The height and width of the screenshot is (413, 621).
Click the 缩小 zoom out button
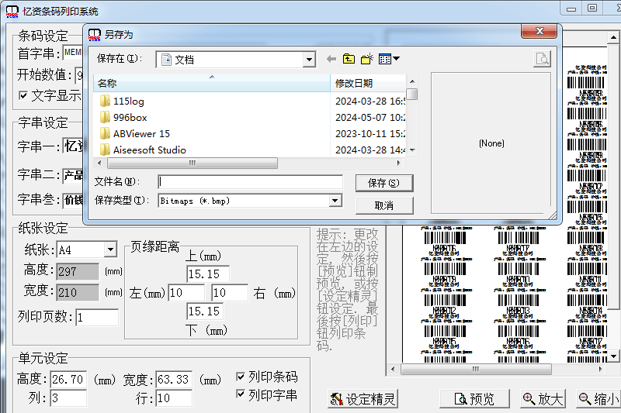pos(598,399)
